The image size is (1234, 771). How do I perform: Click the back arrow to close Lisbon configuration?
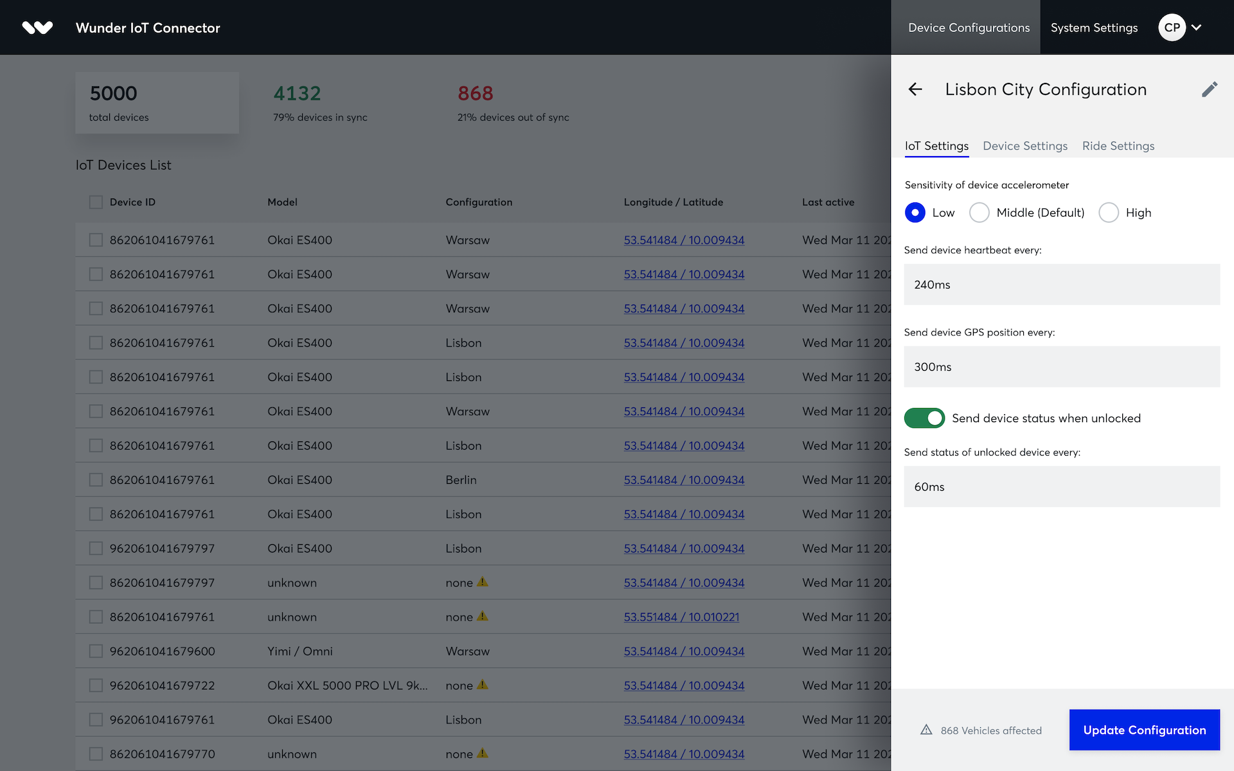915,89
